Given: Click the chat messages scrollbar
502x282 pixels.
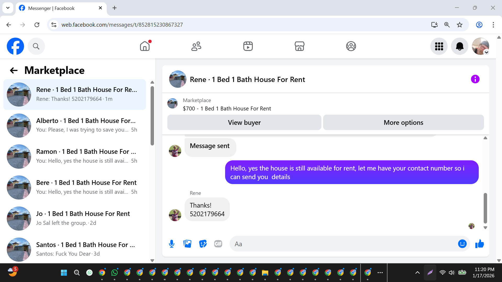Looking at the screenshot, I should (x=485, y=208).
